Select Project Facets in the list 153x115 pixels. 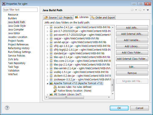tap(16, 41)
